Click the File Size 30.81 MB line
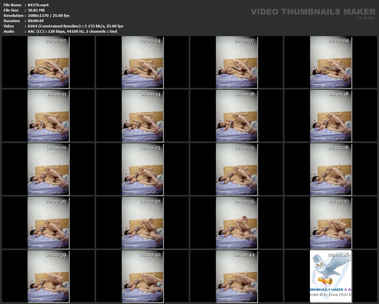 point(36,10)
